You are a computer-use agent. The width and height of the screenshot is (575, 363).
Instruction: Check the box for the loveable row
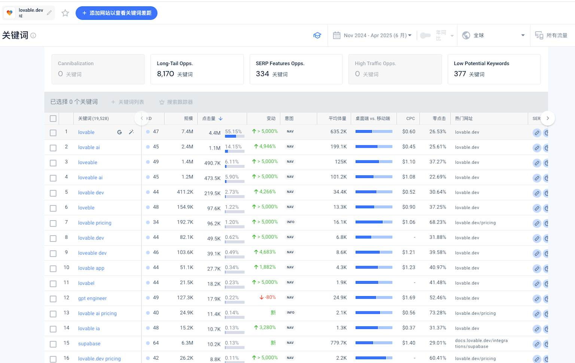pos(53,163)
